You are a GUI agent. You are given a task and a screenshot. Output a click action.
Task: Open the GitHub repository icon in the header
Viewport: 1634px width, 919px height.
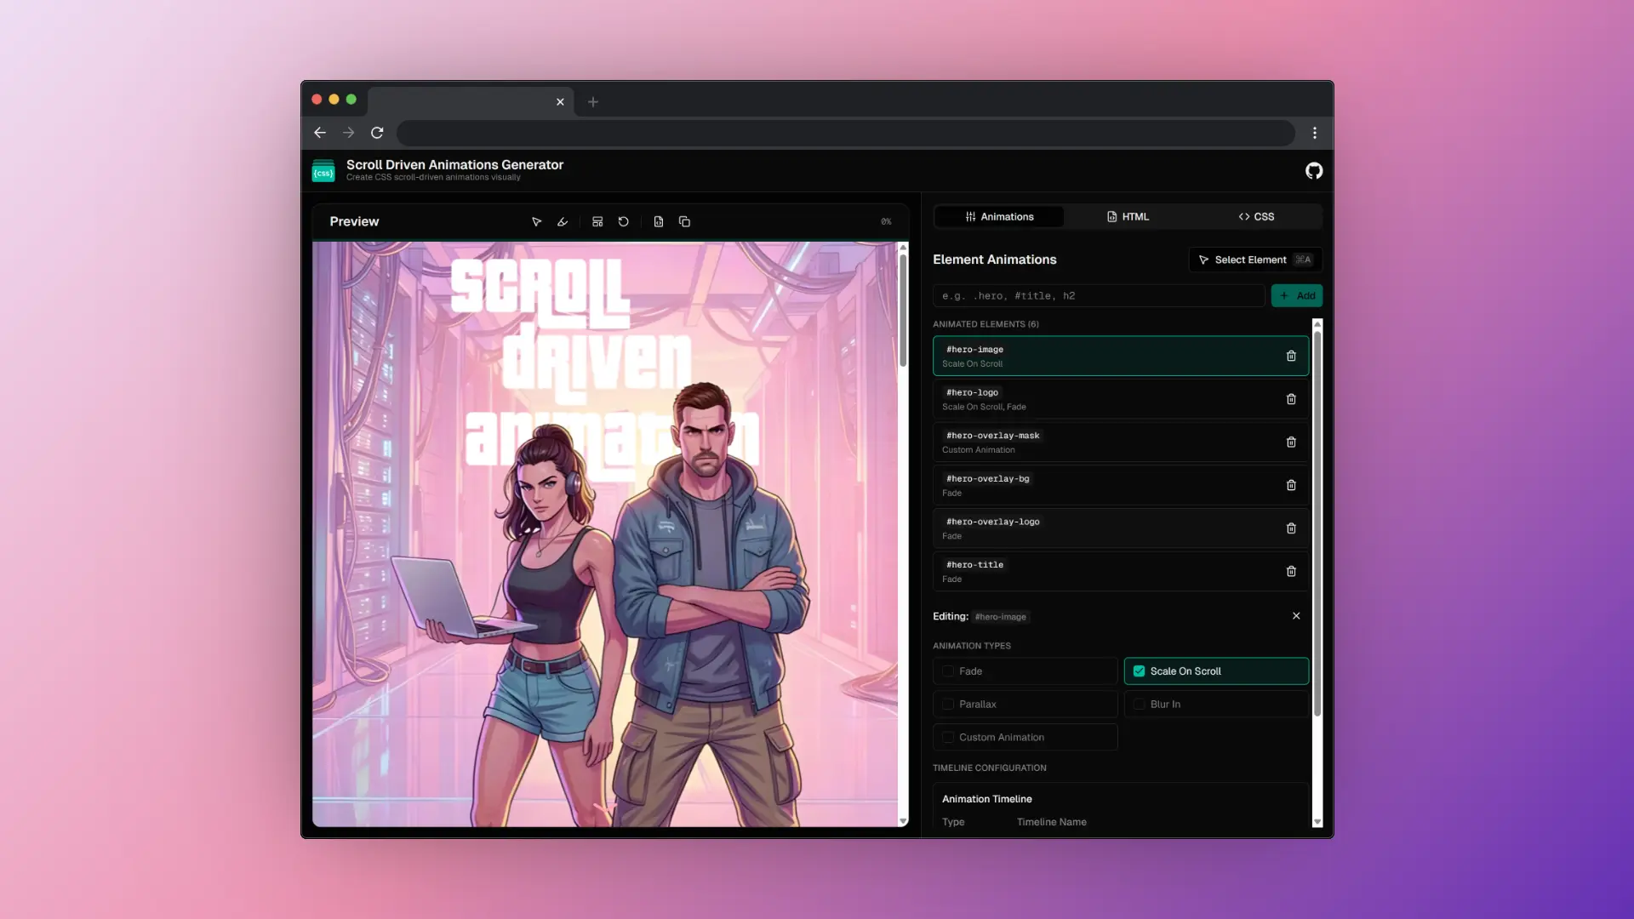(1313, 170)
